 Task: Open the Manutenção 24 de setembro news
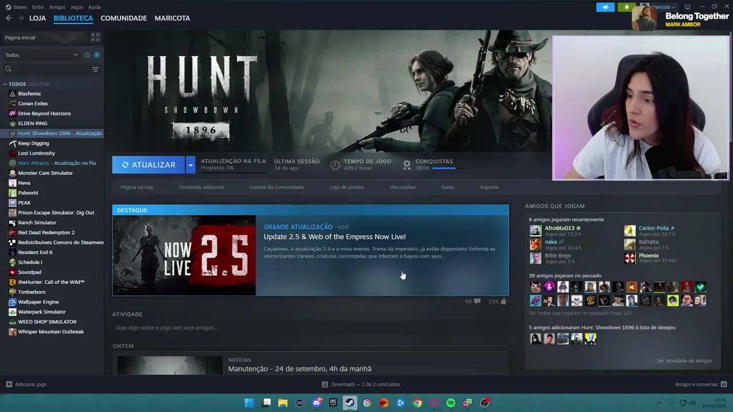[x=299, y=369]
